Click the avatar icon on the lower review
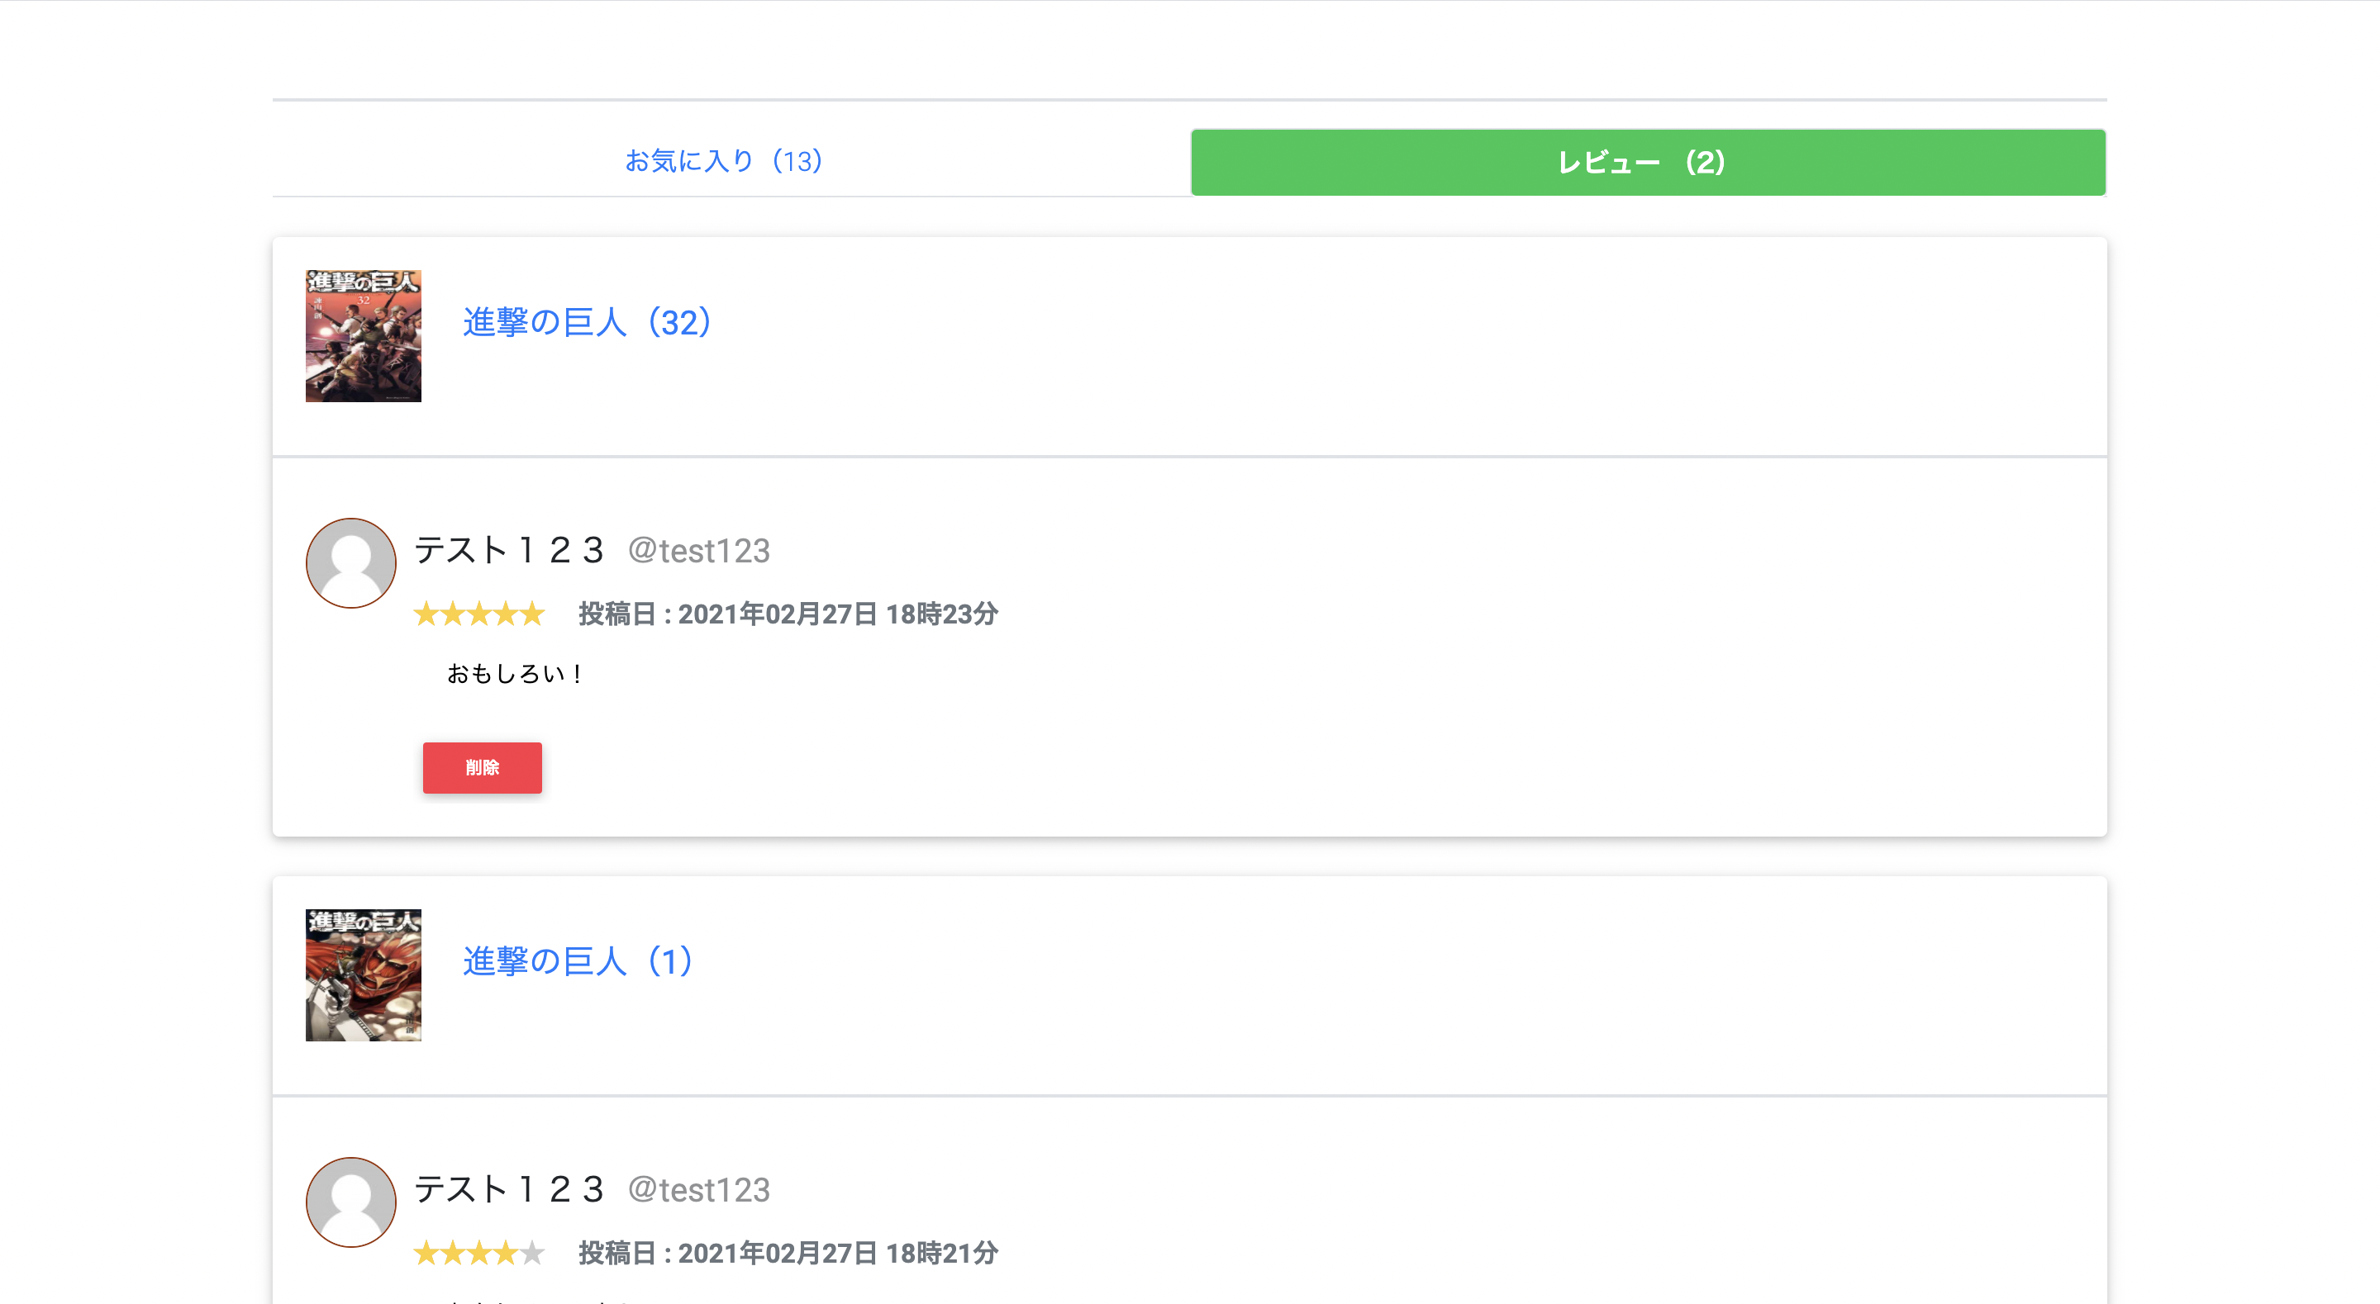2380x1304 pixels. (350, 1202)
